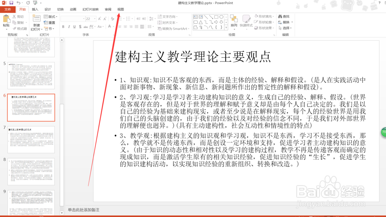Viewport: 386px width, 217px height.
Task: Select the oval shape in shapes gallery
Action: (x=222, y=17)
